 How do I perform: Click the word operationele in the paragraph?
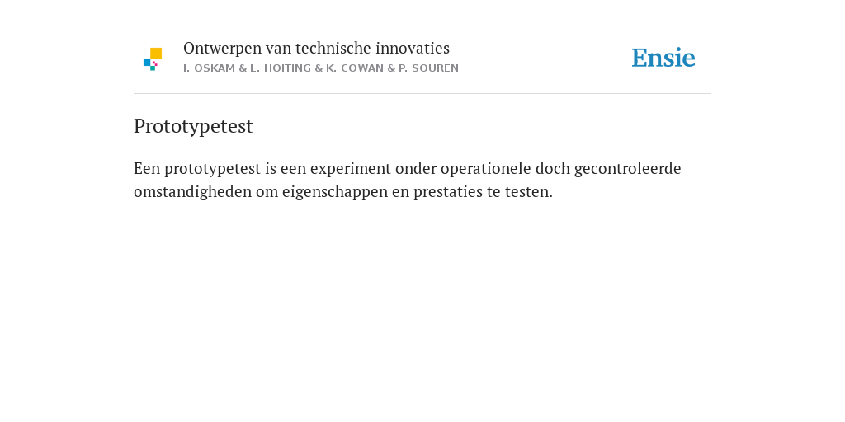coord(485,169)
